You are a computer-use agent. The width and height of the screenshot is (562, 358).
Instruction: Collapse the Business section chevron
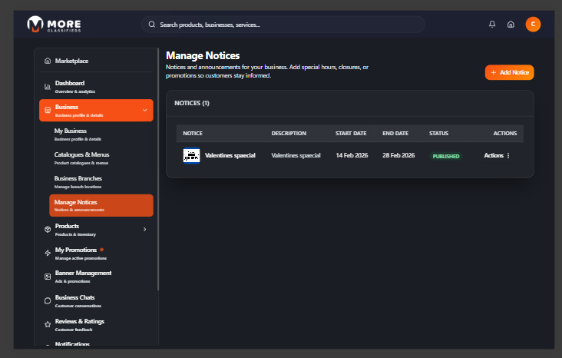click(145, 110)
